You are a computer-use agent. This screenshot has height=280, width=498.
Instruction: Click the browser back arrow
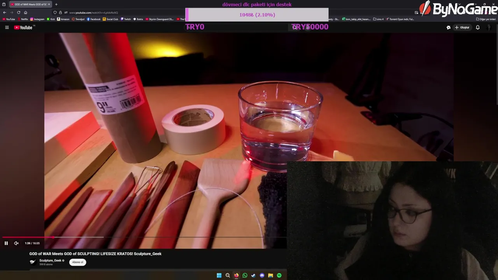tap(5, 12)
